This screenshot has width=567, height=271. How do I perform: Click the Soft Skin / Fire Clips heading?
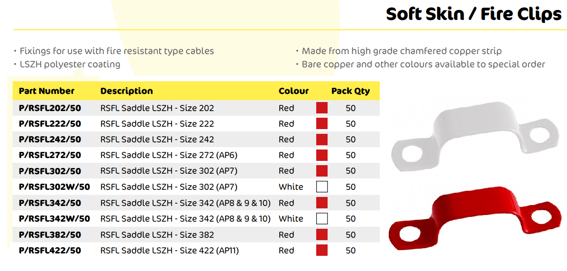[x=474, y=14]
